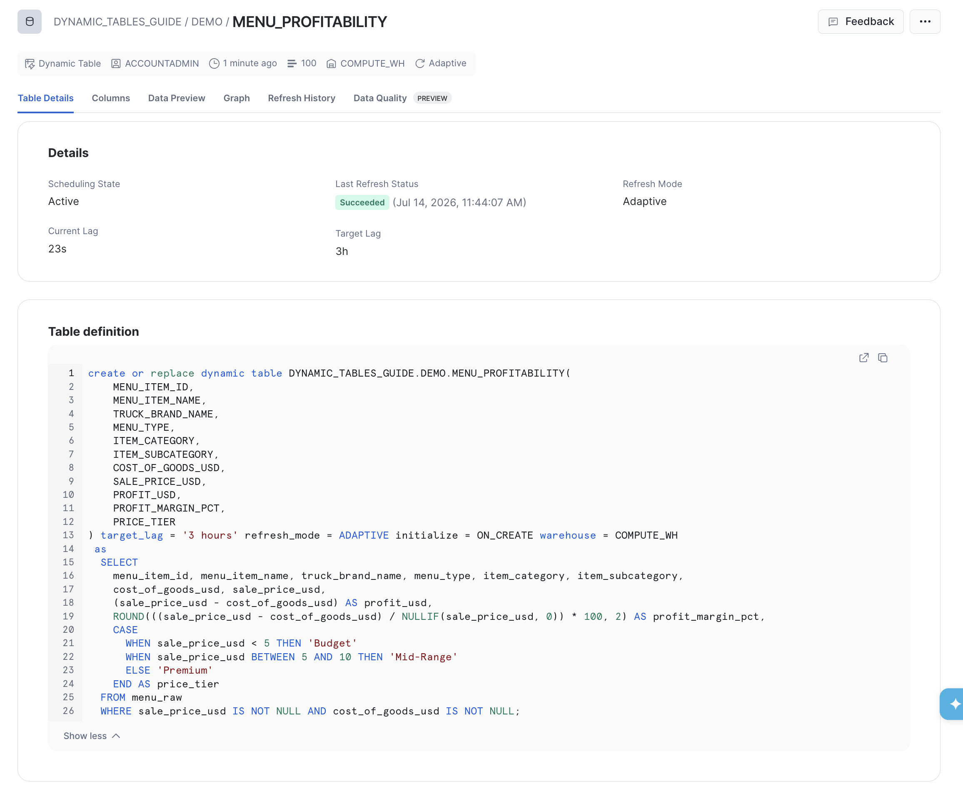Click 'Premium' string in the code
This screenshot has width=963, height=789.
tap(185, 670)
